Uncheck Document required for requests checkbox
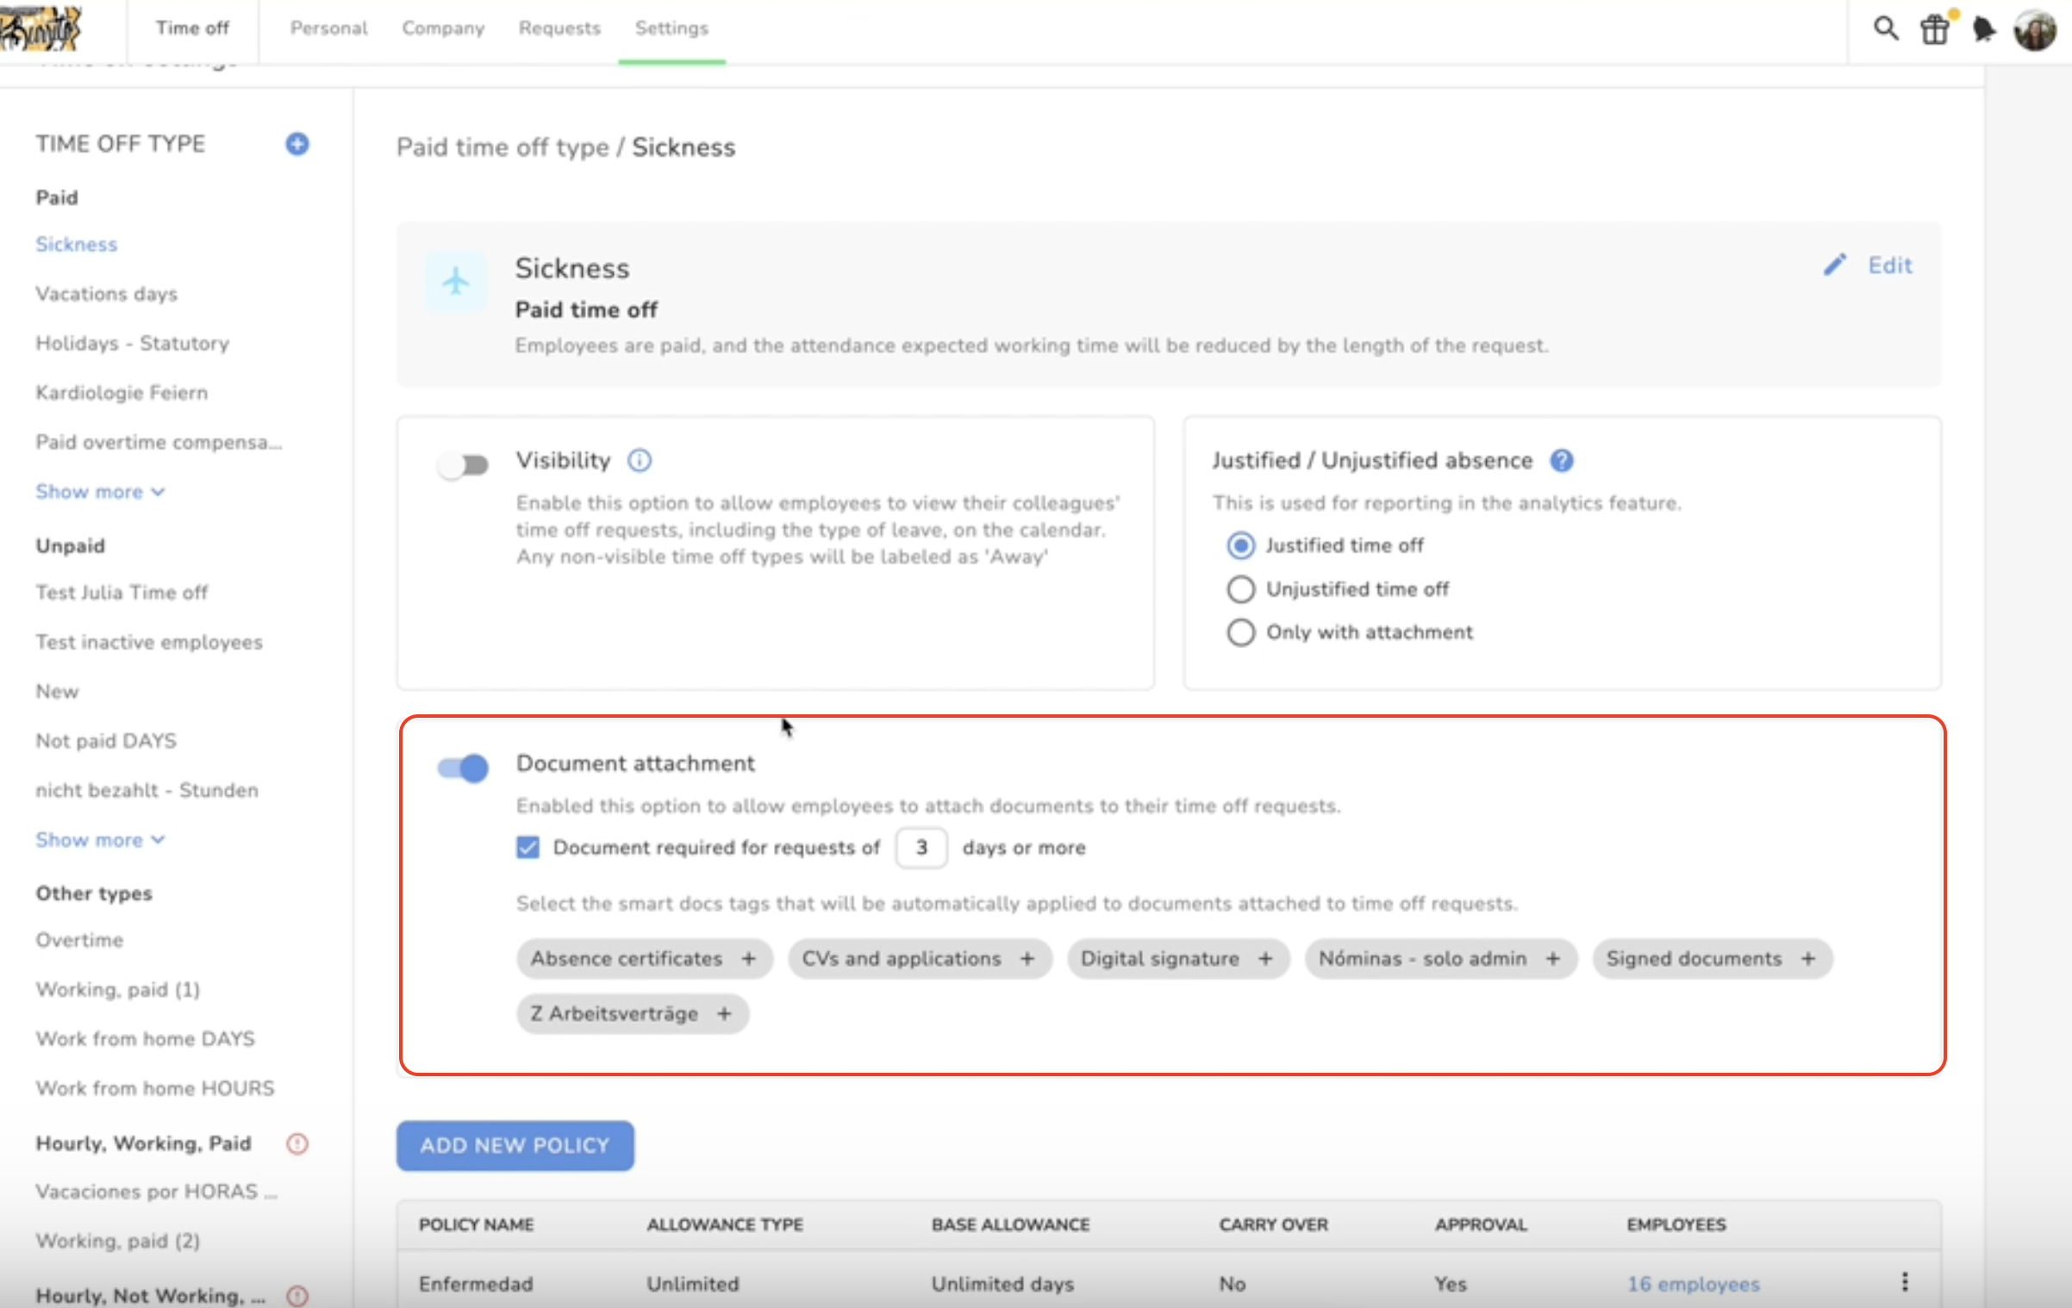This screenshot has width=2072, height=1308. click(528, 848)
